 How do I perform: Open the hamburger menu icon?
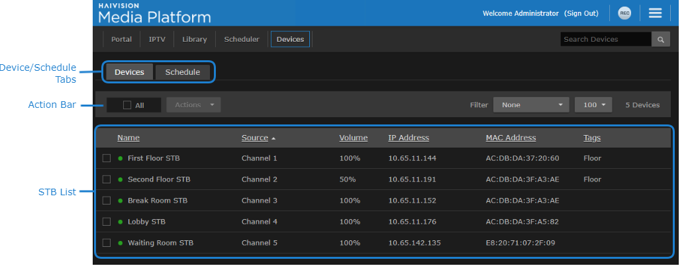(656, 13)
